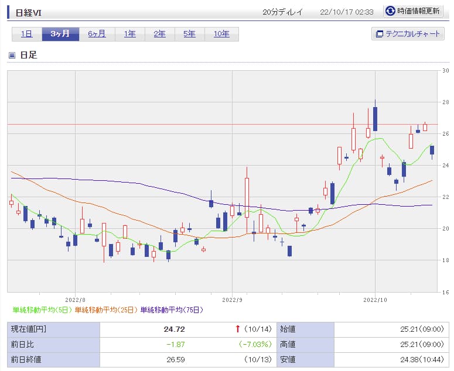Image resolution: width=454 pixels, height=371 pixels.
Task: Click the 日足 section square icon
Action: pyautogui.click(x=12, y=56)
